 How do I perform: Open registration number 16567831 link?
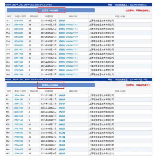(18, 58)
